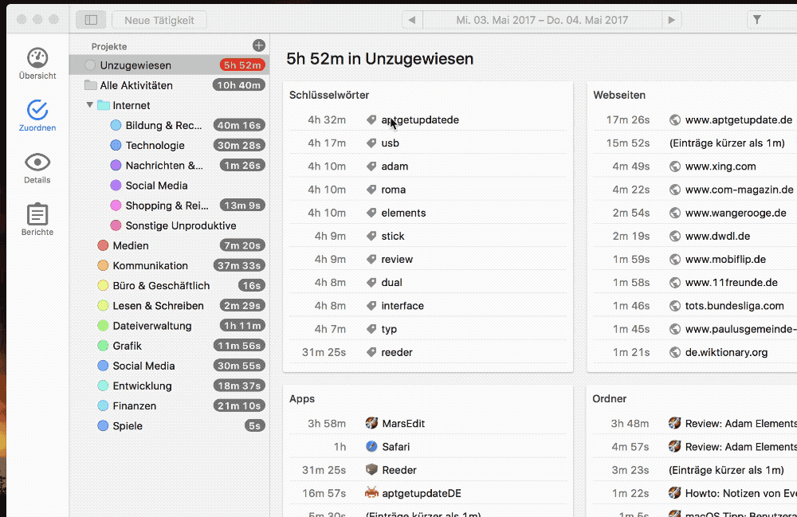Go to next date range arrow

click(x=672, y=20)
